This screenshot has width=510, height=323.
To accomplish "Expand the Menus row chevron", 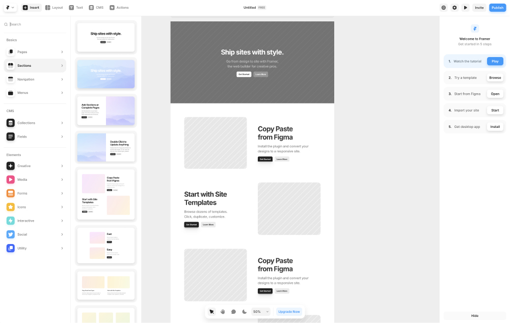I will pyautogui.click(x=62, y=93).
